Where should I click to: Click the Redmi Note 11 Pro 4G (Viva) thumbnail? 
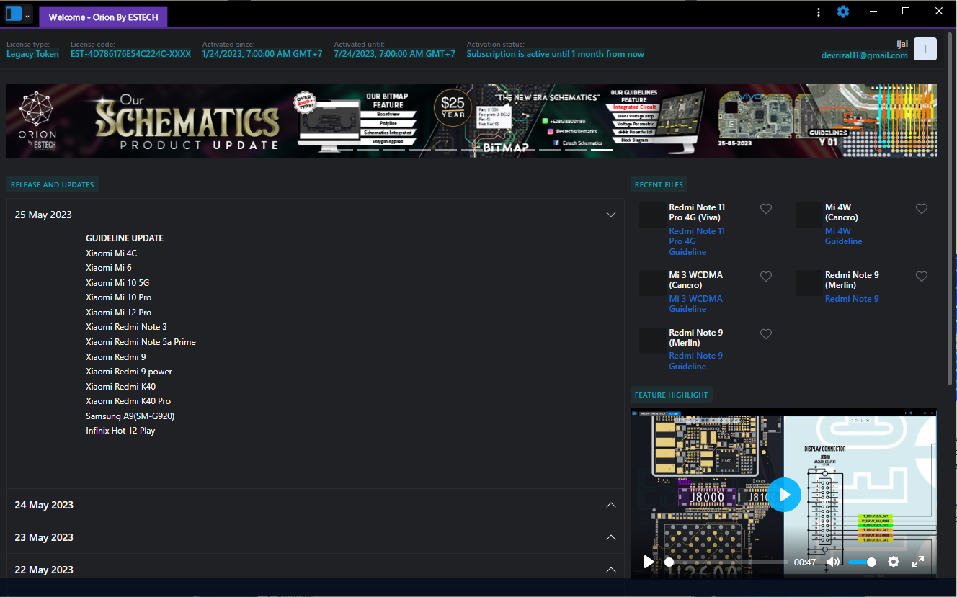pyautogui.click(x=653, y=215)
